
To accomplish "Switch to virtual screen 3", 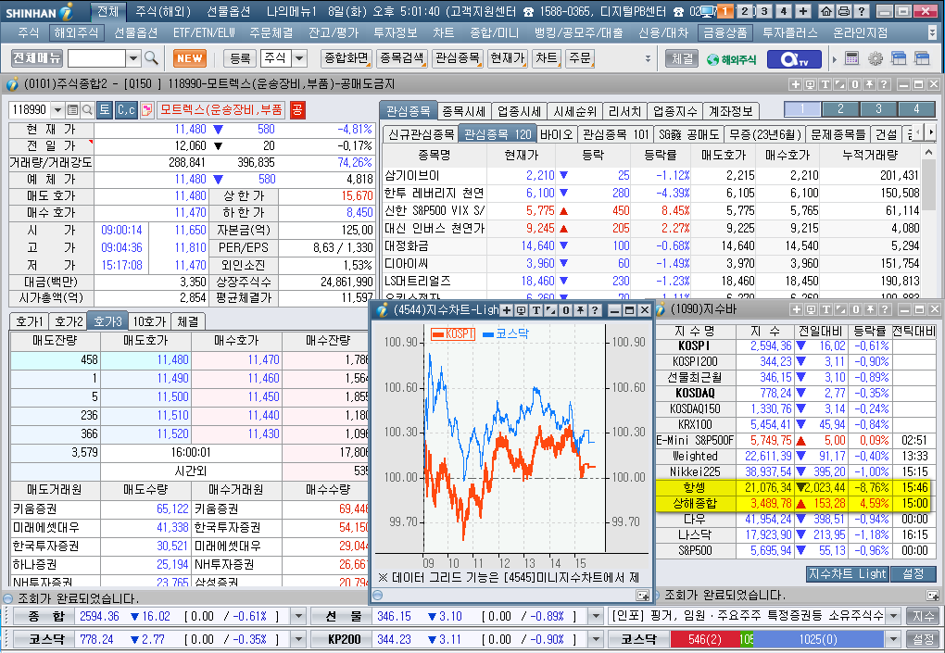I will pos(764,11).
